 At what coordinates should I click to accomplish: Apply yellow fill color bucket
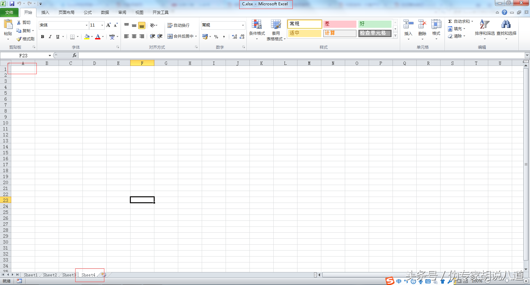coord(87,37)
